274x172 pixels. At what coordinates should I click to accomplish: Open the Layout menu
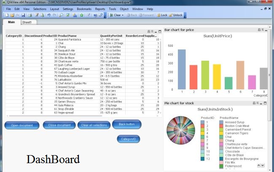coord(54,9)
